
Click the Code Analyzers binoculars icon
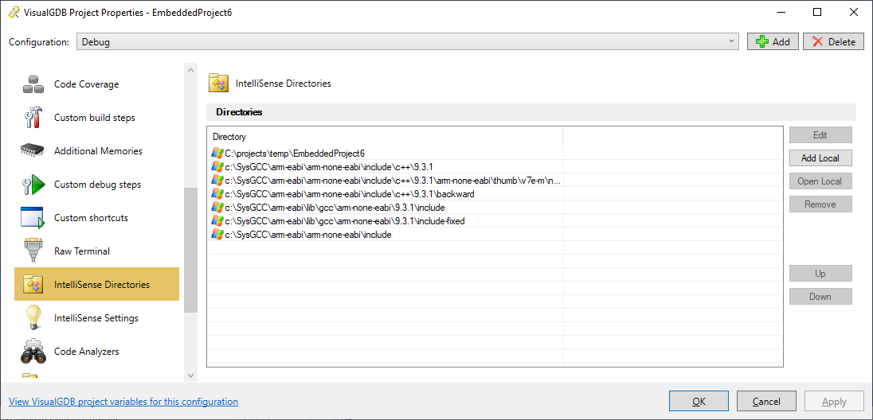(x=33, y=352)
